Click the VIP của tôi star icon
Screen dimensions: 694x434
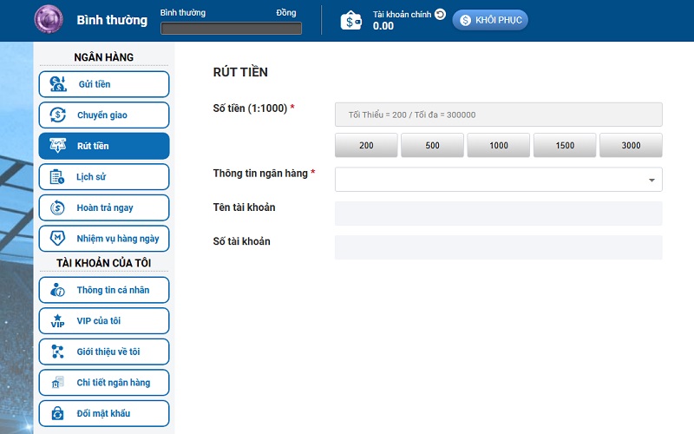point(58,321)
